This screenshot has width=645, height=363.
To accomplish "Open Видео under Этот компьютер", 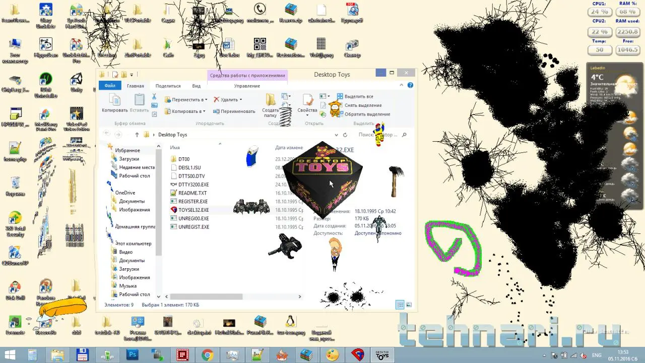I will pos(125,252).
